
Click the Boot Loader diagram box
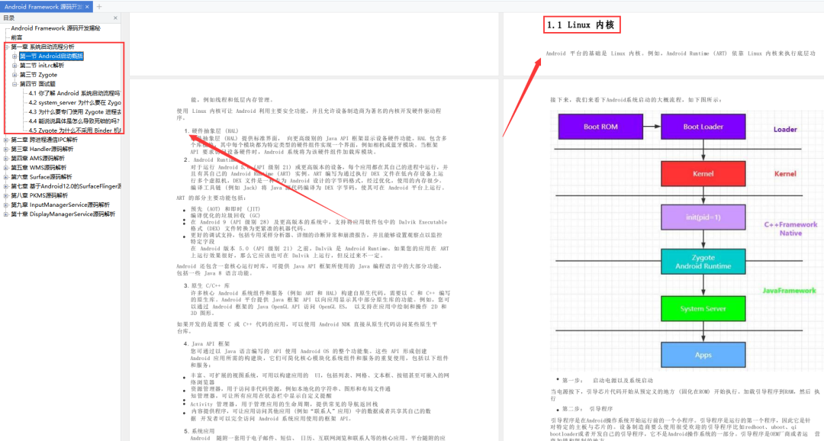click(x=703, y=127)
